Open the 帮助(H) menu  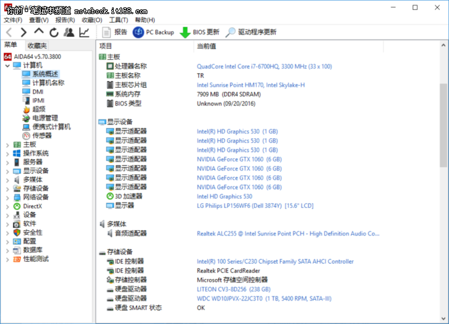pyautogui.click(x=145, y=19)
